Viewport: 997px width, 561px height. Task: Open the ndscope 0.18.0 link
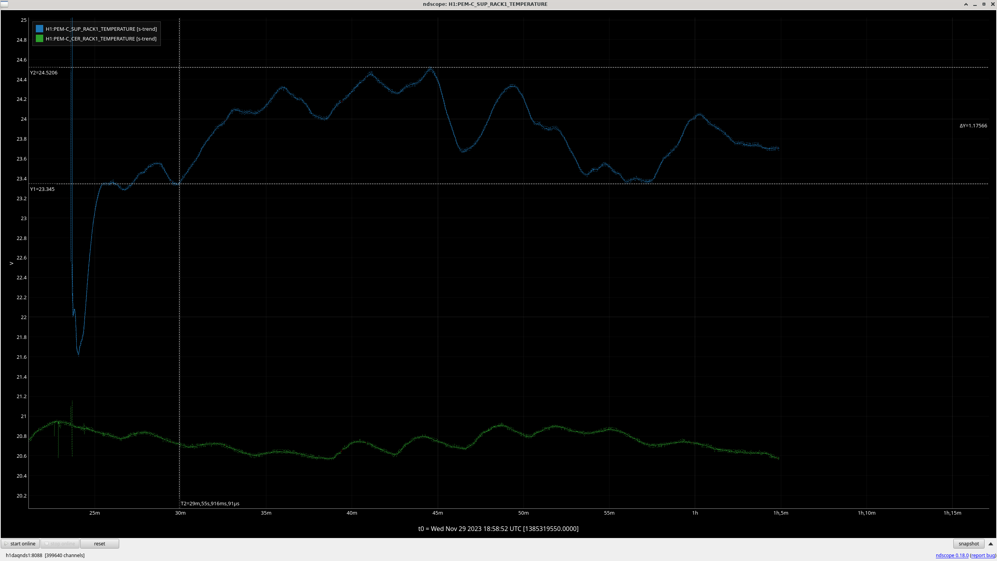[952, 555]
